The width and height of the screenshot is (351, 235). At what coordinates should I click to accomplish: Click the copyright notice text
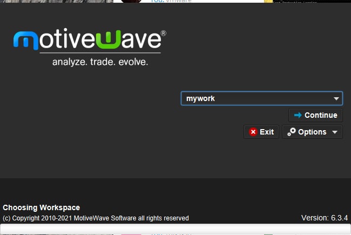coord(96,218)
